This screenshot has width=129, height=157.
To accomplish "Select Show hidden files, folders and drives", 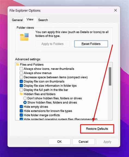I will (25, 102).
